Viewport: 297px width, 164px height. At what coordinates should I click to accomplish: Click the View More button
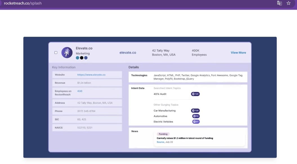click(238, 52)
